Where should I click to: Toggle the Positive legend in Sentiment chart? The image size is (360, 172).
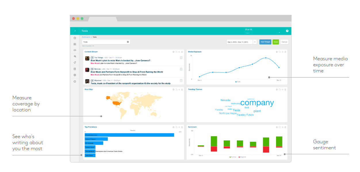[x=233, y=157]
